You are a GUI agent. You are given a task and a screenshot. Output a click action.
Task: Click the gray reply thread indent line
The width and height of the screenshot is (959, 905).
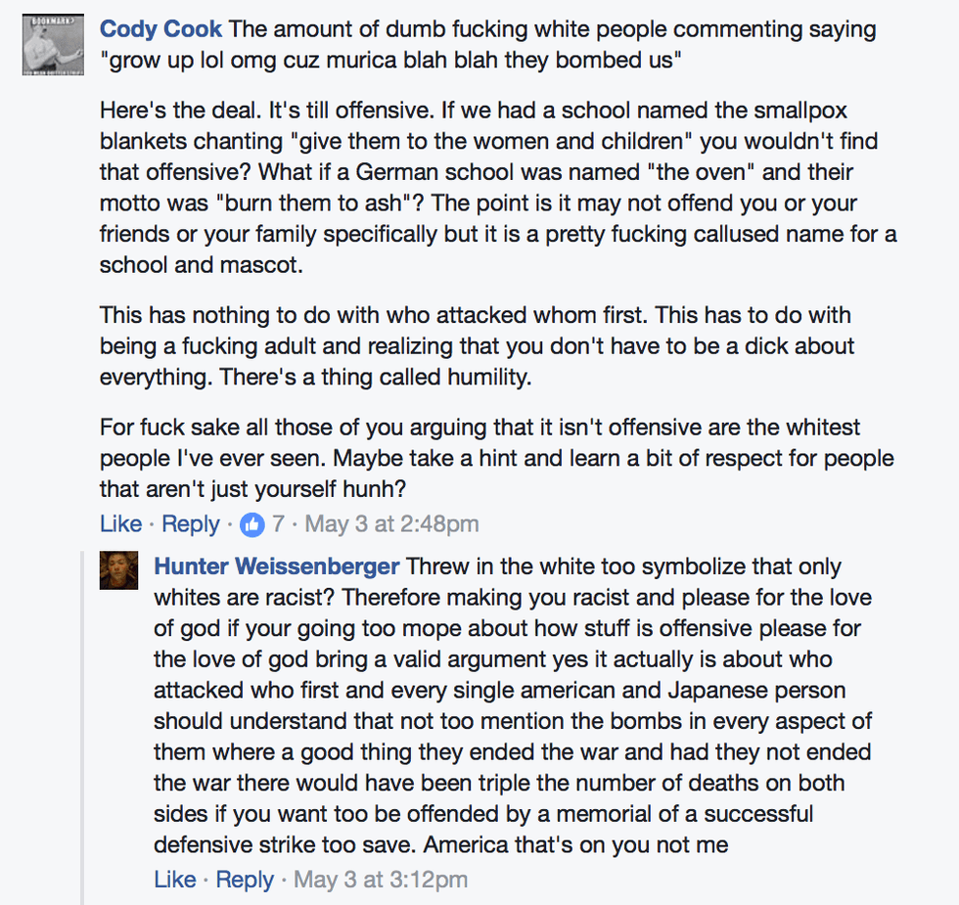(83, 724)
